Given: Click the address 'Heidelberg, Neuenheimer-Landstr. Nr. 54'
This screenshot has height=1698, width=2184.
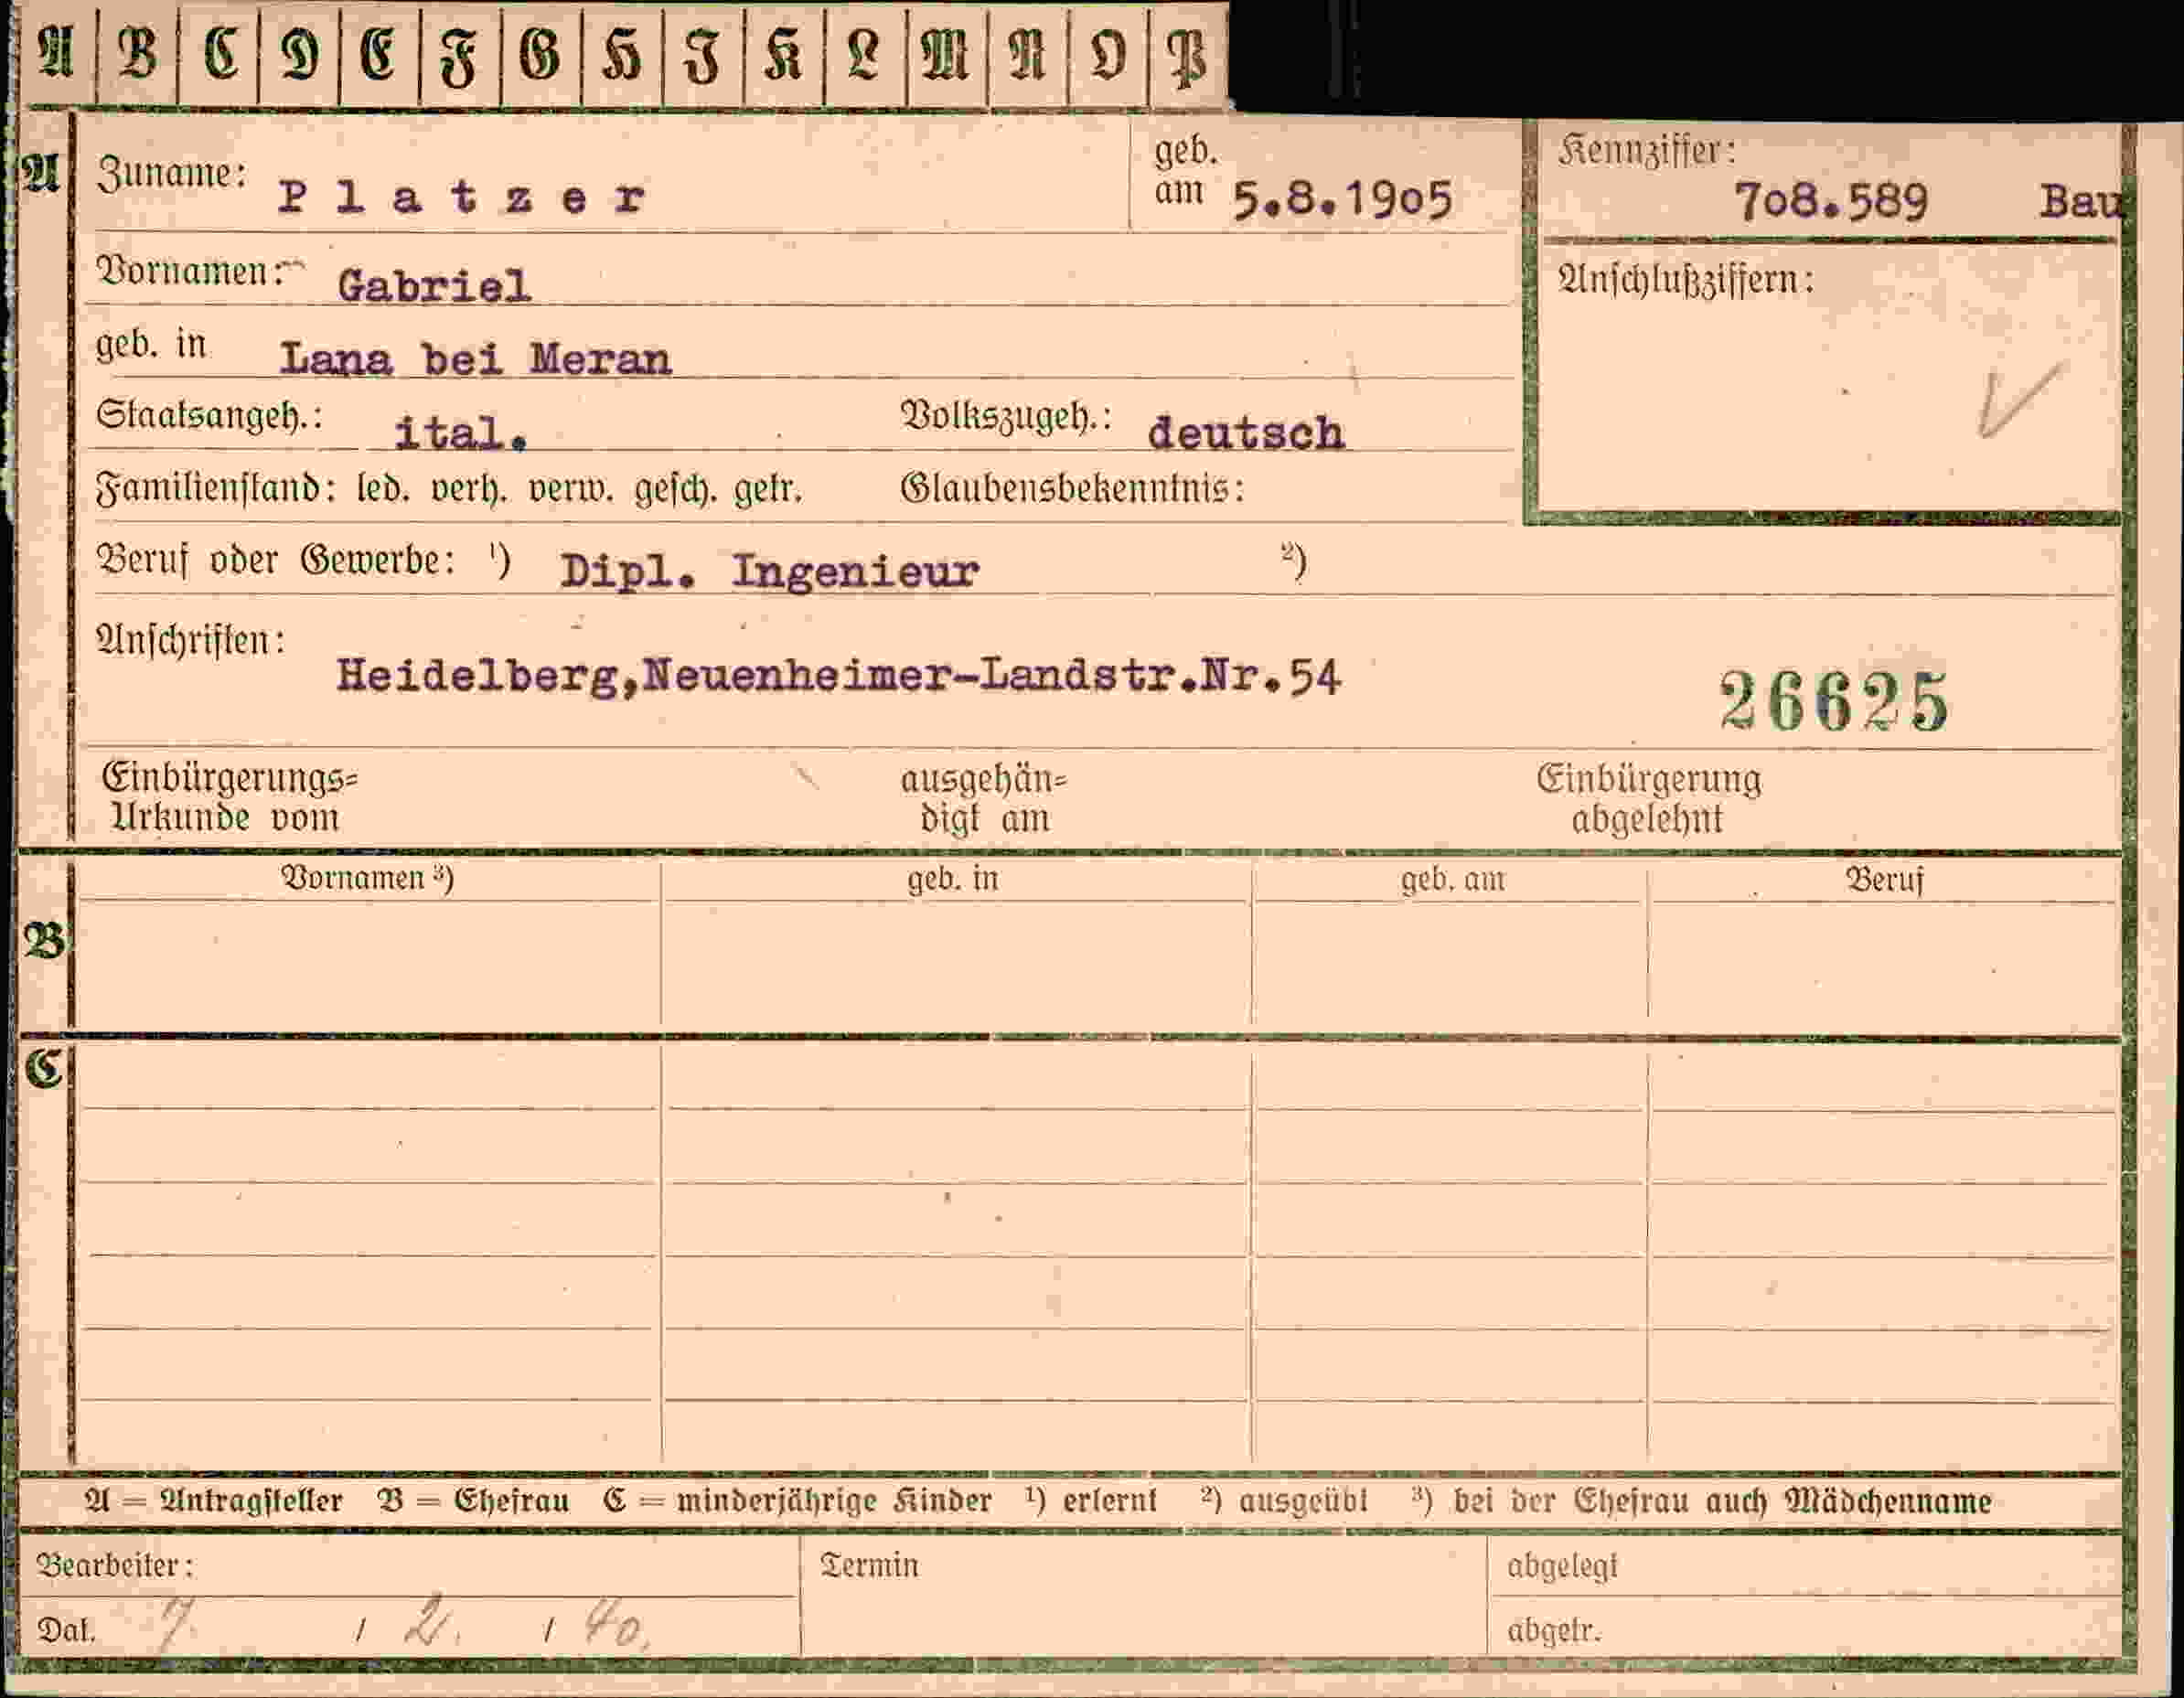Looking at the screenshot, I should (838, 677).
